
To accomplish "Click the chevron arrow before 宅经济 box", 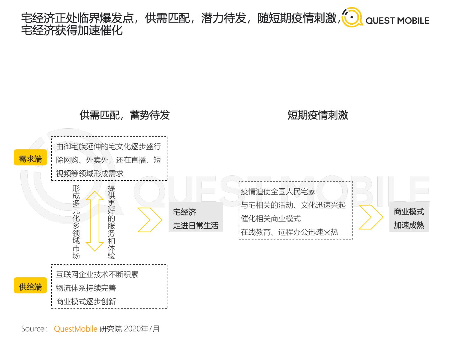I will 150,220.
